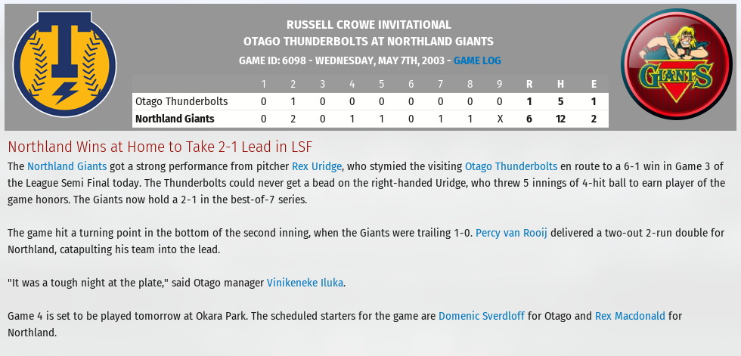Click the Otago Thunderbolts team logo
This screenshot has height=356, width=741.
coord(65,64)
